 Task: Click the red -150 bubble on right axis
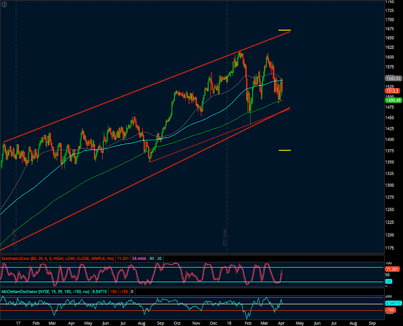coord(389,310)
